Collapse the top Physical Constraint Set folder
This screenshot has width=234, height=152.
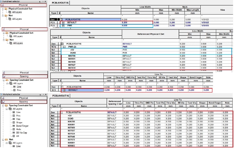coord(3,9)
